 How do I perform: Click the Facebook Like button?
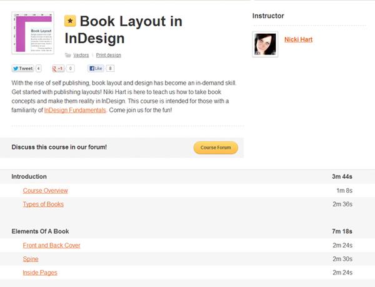[96, 68]
